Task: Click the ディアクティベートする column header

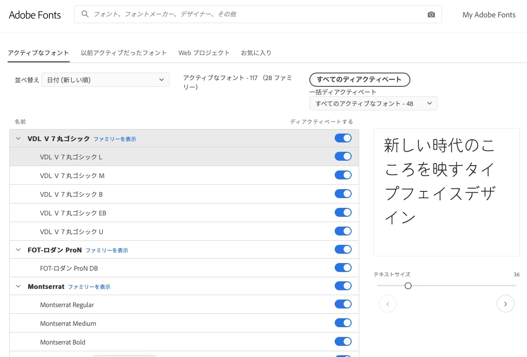Action: pos(321,122)
